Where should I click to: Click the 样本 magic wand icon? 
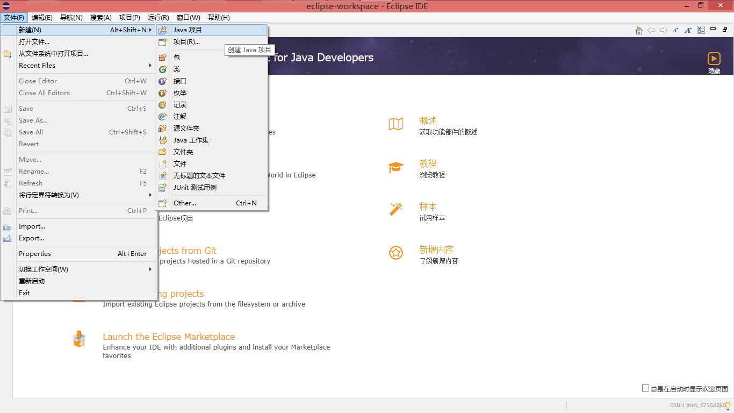coord(396,209)
